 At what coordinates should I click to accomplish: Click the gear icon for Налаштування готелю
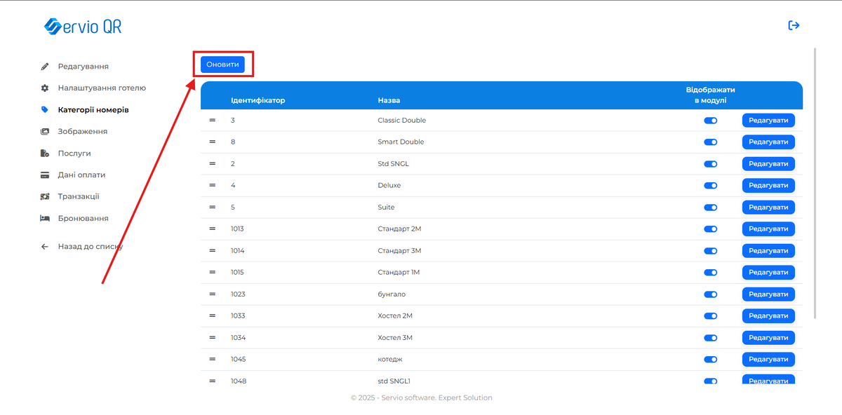(45, 88)
